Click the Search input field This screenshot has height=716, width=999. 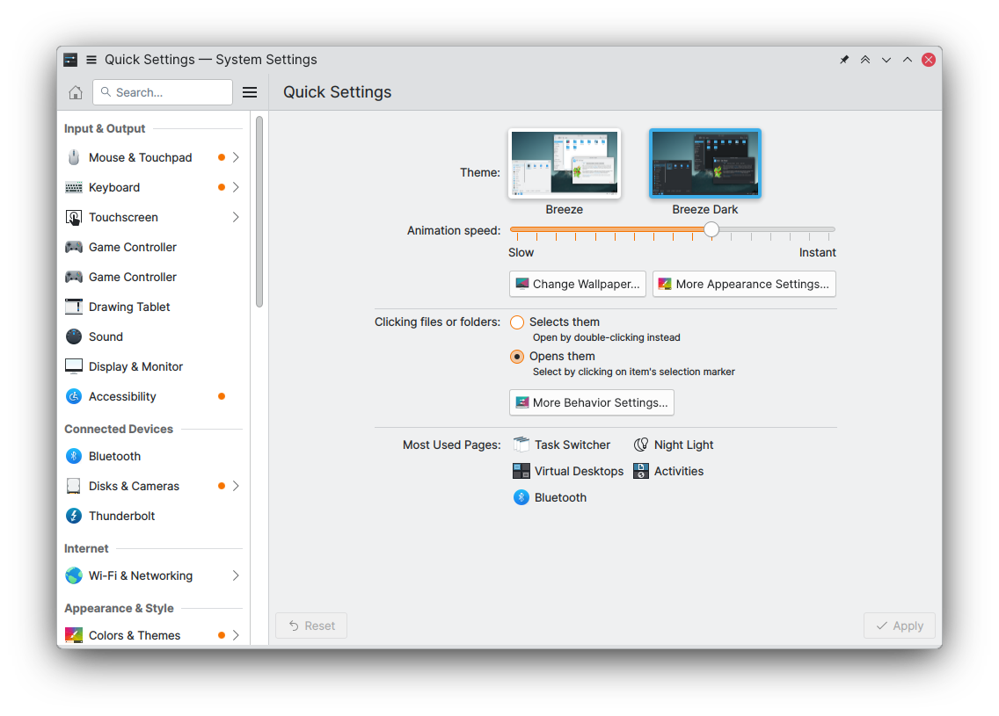click(x=167, y=92)
